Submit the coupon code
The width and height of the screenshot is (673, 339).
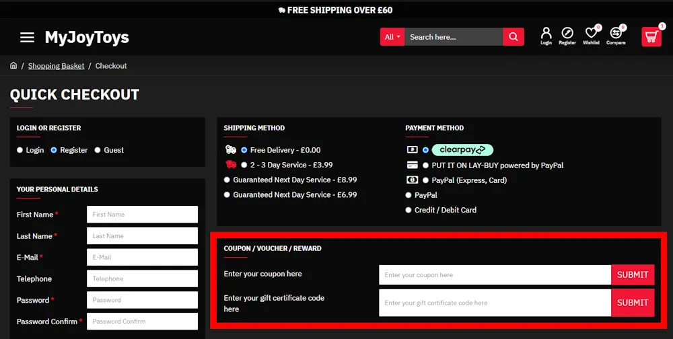coord(633,275)
